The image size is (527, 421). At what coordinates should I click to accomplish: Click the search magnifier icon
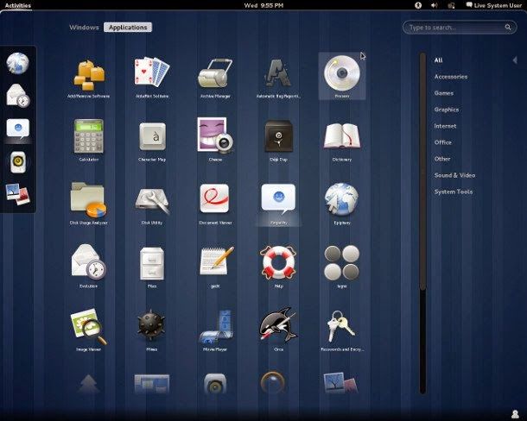pos(508,28)
